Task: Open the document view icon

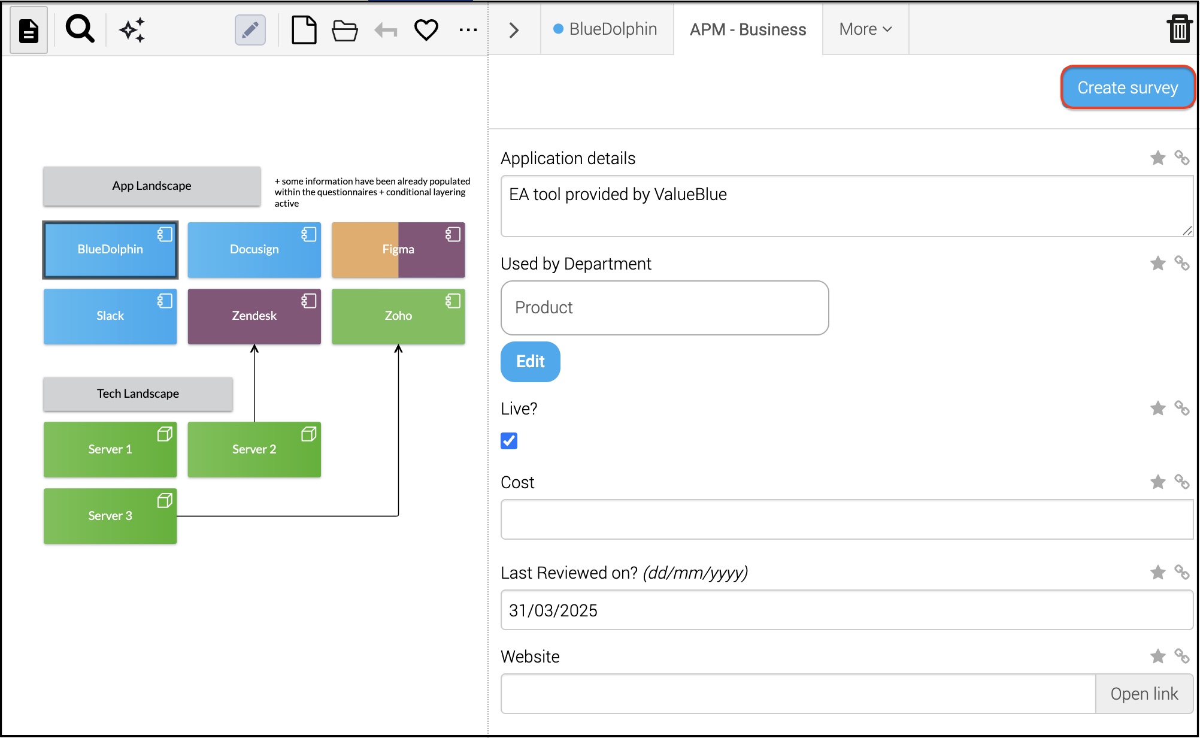Action: click(x=29, y=30)
